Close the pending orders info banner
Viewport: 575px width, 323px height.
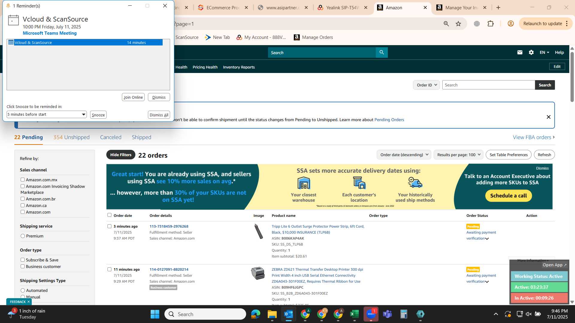[x=549, y=117]
